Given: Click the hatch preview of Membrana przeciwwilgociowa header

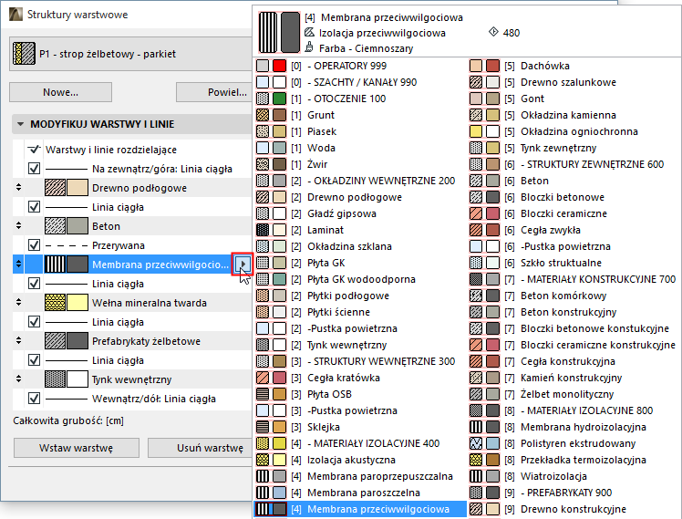Looking at the screenshot, I should tap(268, 33).
